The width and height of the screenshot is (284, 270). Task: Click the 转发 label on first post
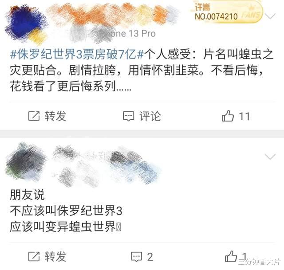click(55, 116)
